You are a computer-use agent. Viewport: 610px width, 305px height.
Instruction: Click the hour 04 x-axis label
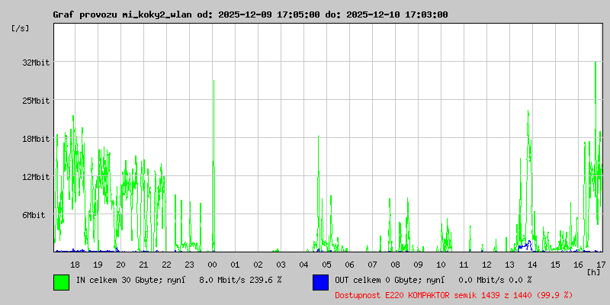click(303, 265)
